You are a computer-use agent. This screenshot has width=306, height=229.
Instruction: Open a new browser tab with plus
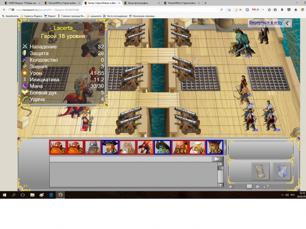point(205,3)
